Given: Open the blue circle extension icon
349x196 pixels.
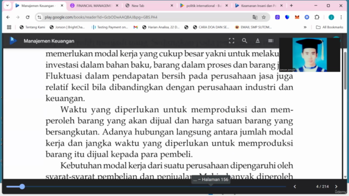Looking at the screenshot, I should (x=306, y=17).
